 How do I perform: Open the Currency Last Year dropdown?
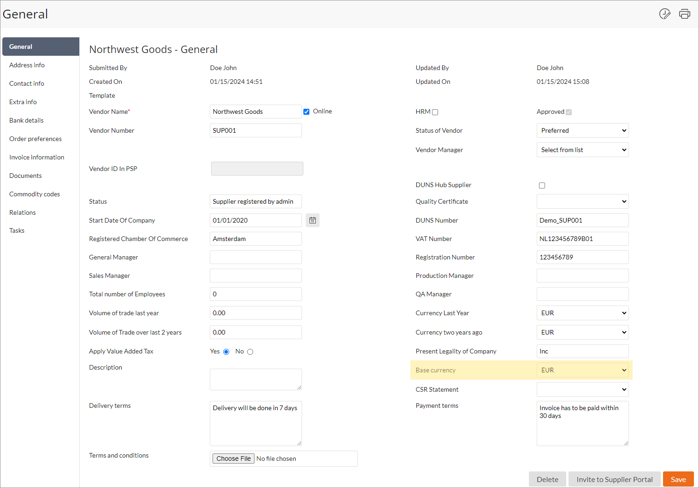tap(583, 313)
